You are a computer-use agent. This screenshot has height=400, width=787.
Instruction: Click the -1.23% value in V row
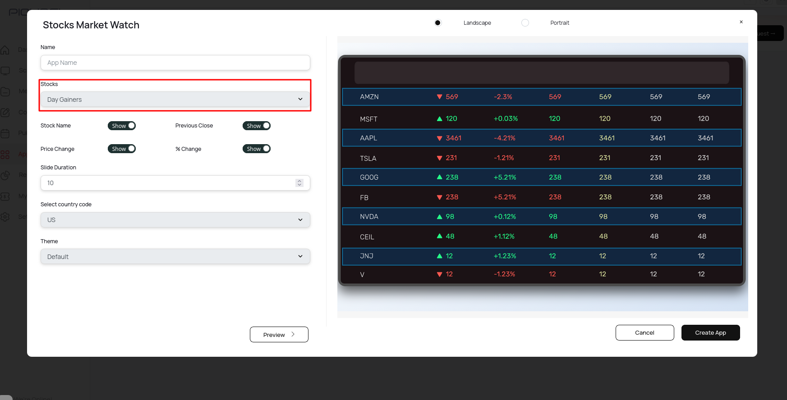(x=504, y=274)
